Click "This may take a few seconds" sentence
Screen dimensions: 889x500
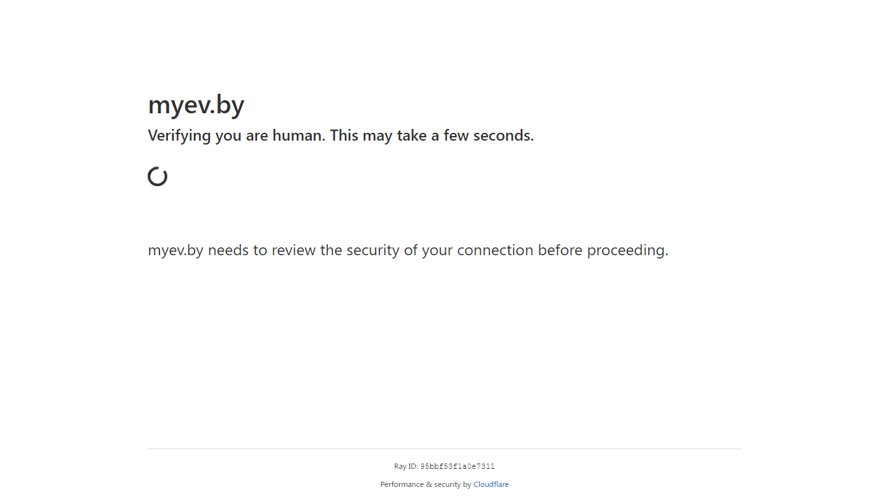click(x=432, y=136)
